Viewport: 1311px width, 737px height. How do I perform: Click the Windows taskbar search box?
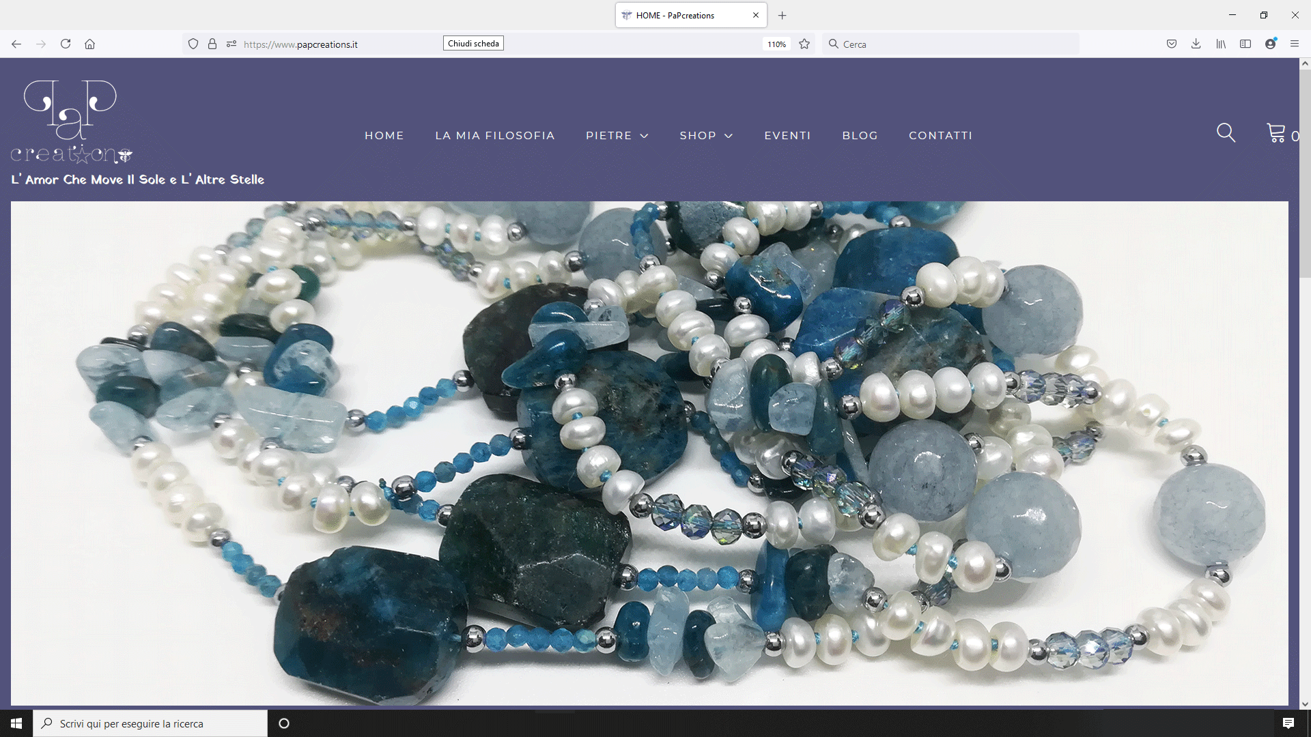click(150, 723)
